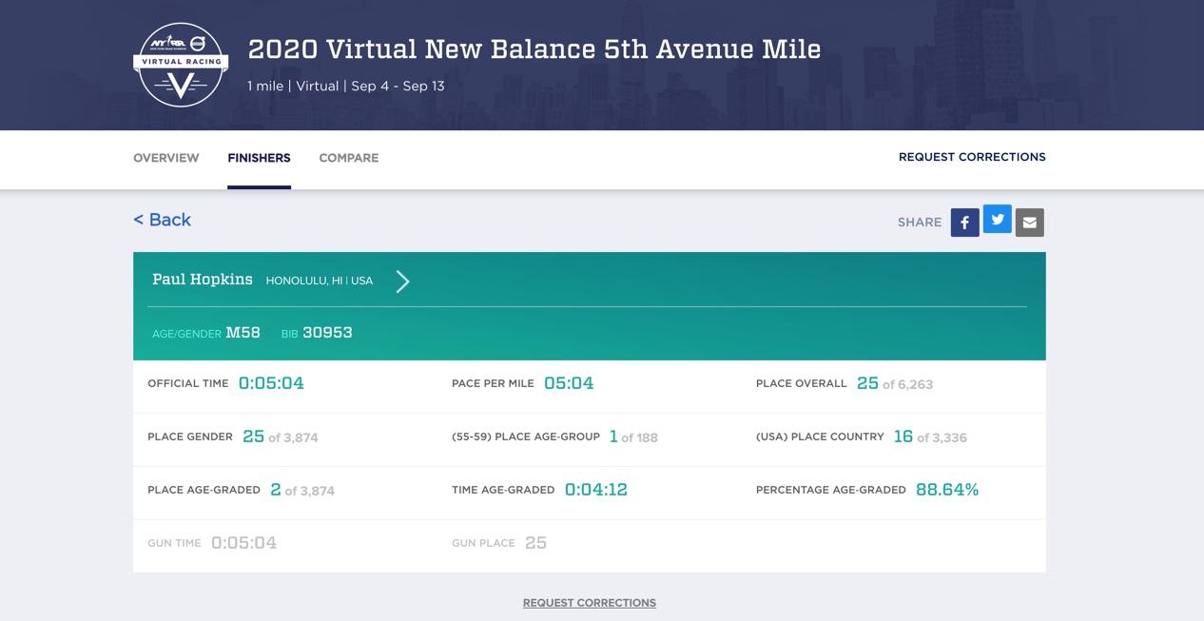Click place country value 16 of 3,336
The image size is (1204, 621).
click(930, 437)
